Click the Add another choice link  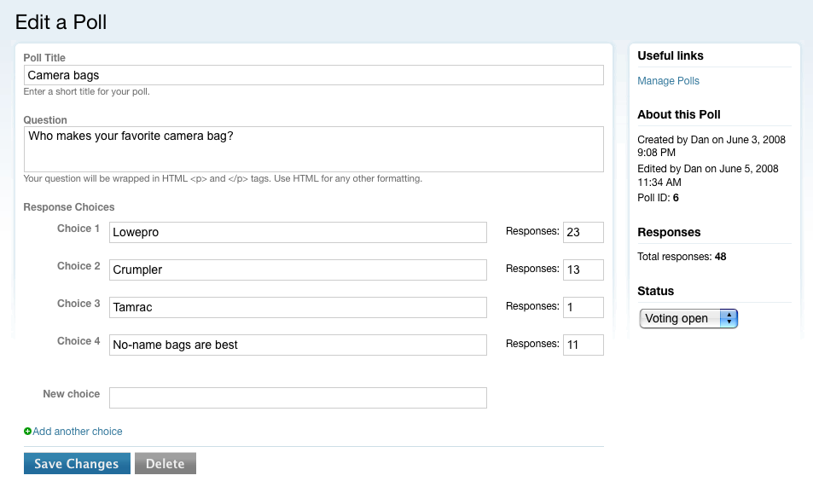pyautogui.click(x=78, y=432)
